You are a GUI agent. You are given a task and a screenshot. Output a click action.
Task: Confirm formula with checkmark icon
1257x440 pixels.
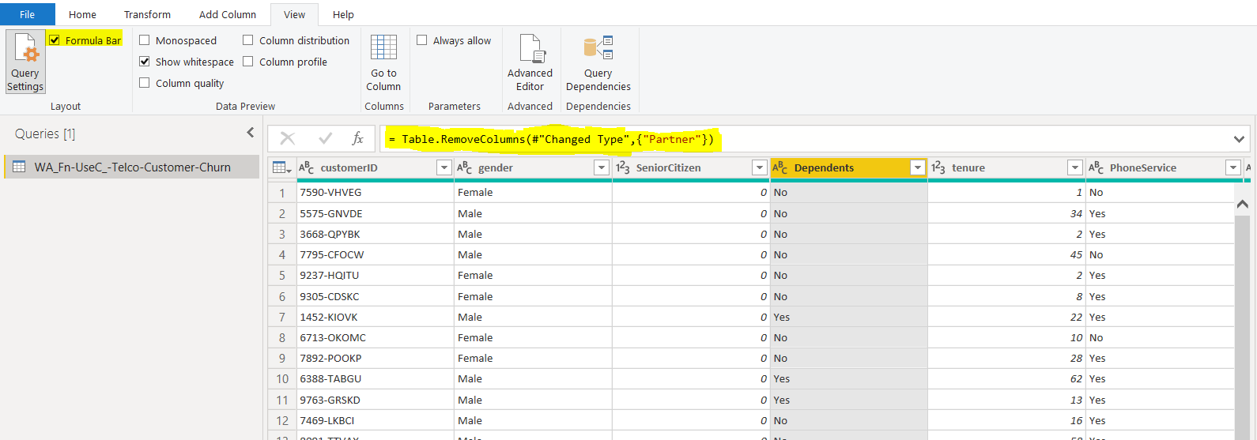tap(325, 139)
